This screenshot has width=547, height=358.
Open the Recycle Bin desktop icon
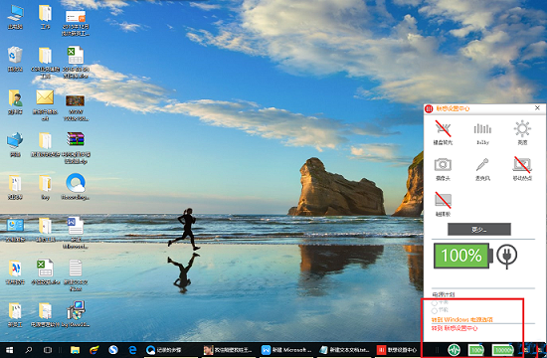(x=15, y=60)
